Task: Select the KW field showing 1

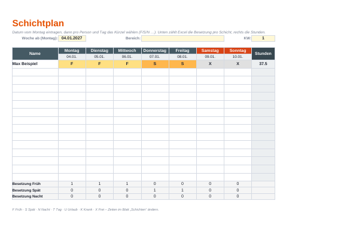Action: (263, 38)
